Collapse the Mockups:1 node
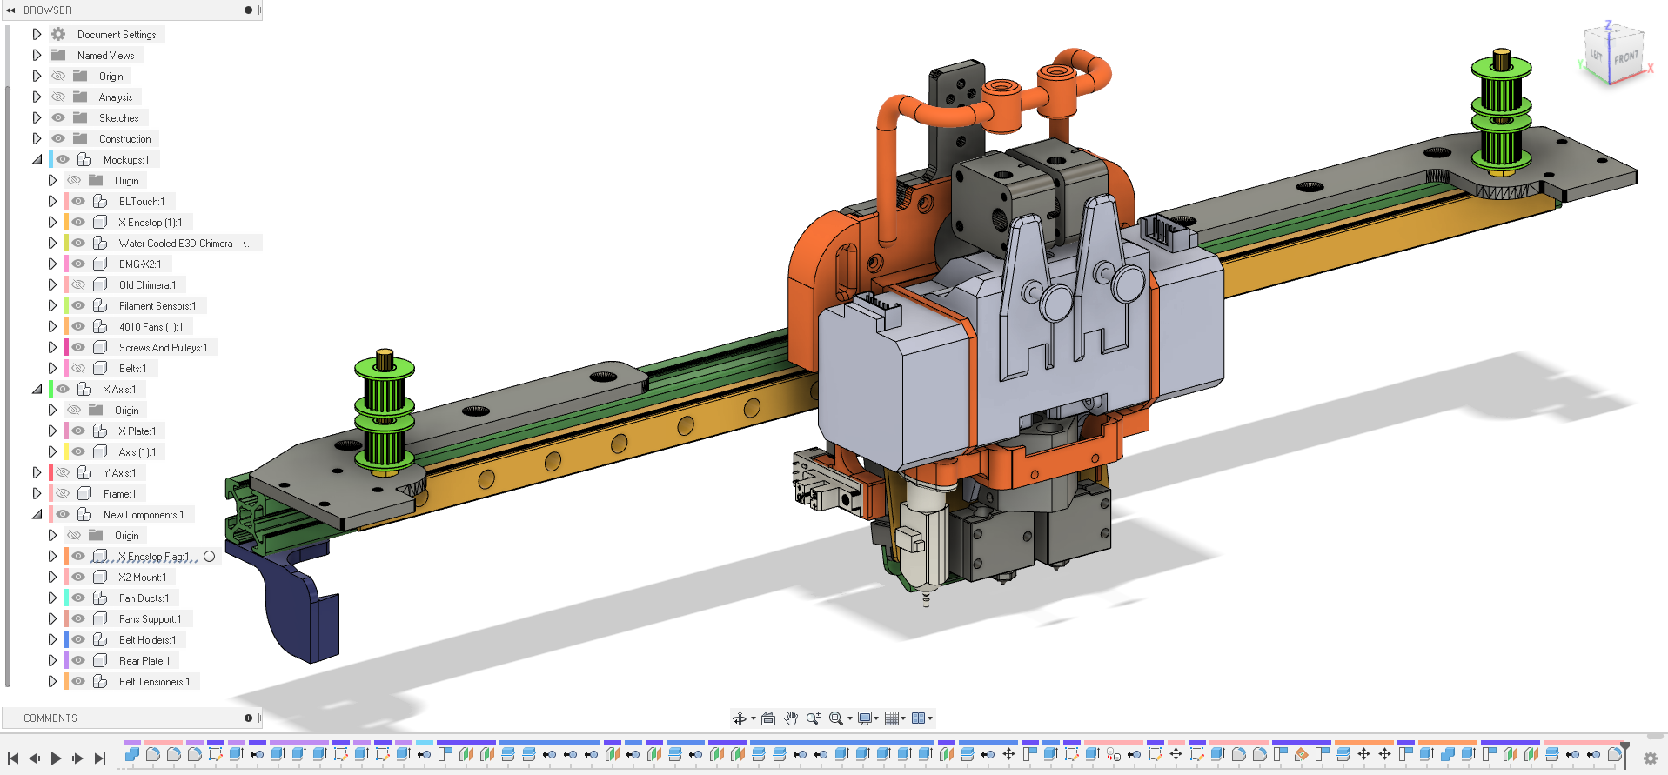This screenshot has height=775, width=1668. tap(37, 159)
